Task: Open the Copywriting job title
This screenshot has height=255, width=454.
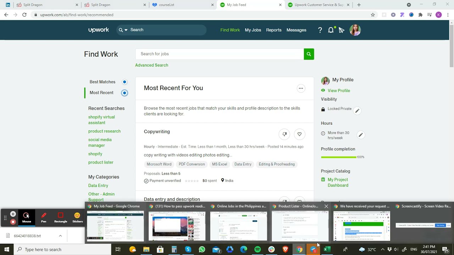Action: pos(157,132)
